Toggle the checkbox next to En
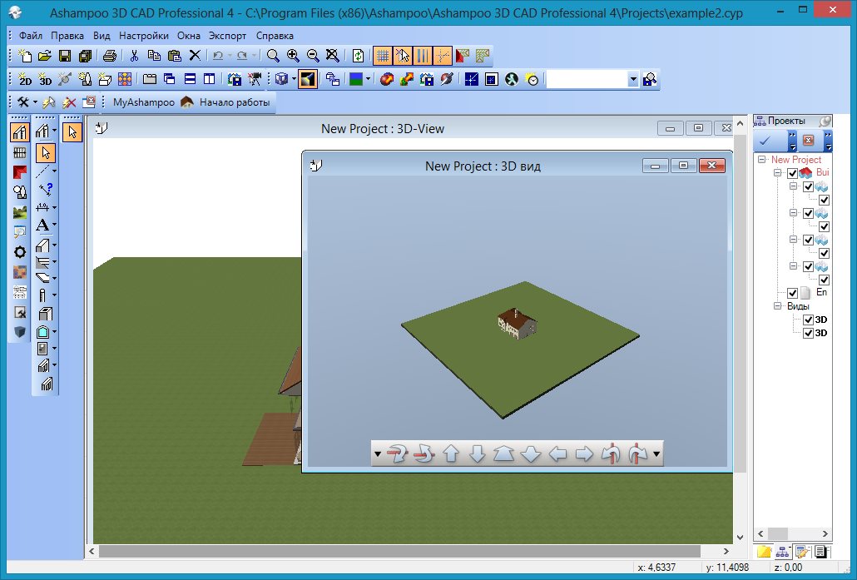857x580 pixels. pos(792,293)
